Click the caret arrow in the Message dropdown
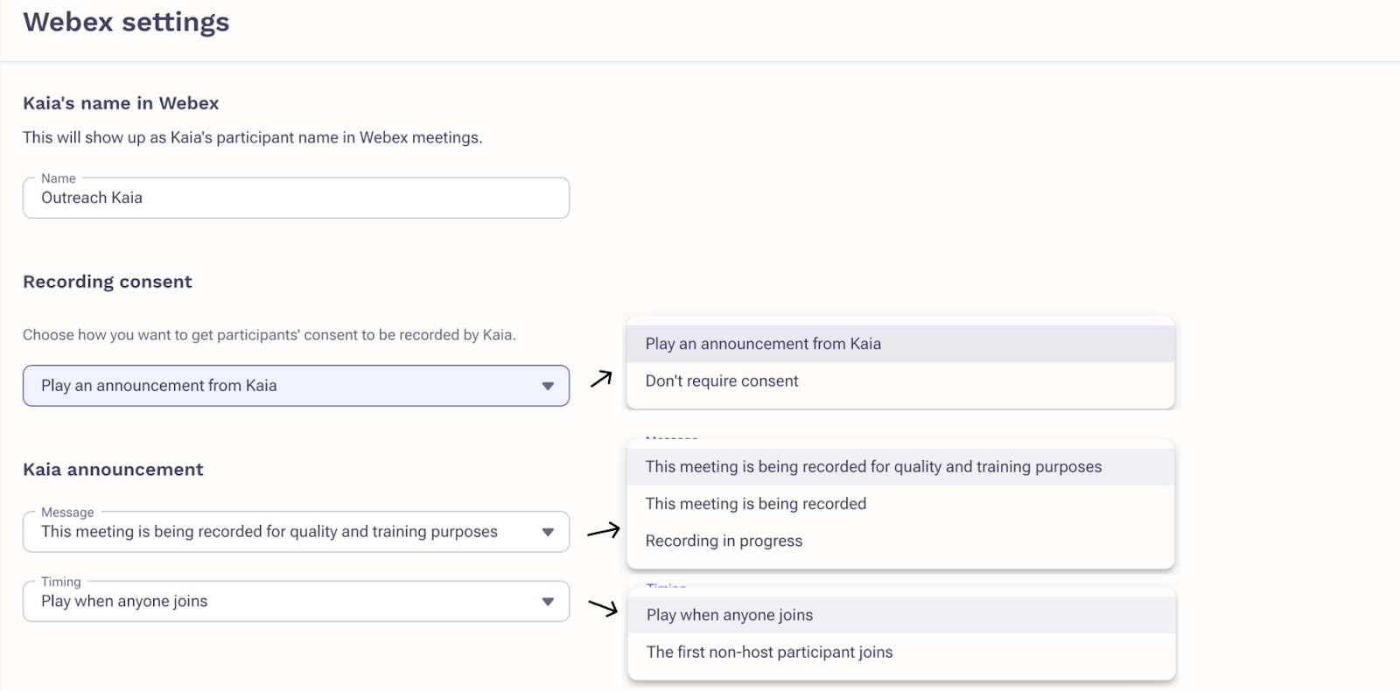Image resolution: width=1400 pixels, height=691 pixels. tap(548, 532)
